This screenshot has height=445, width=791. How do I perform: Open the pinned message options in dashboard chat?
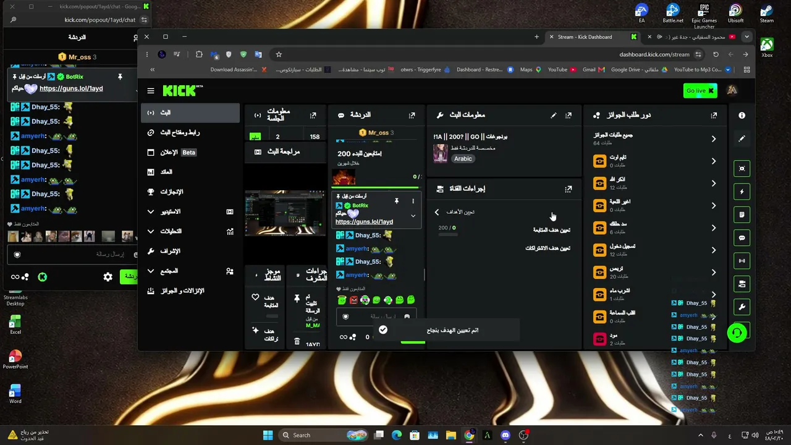pos(413,201)
